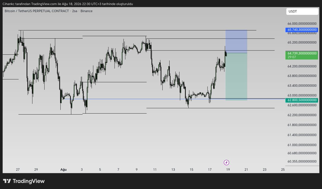The image size is (322, 189).
Task: Click the date label 29 on time axis
Action: (36, 169)
